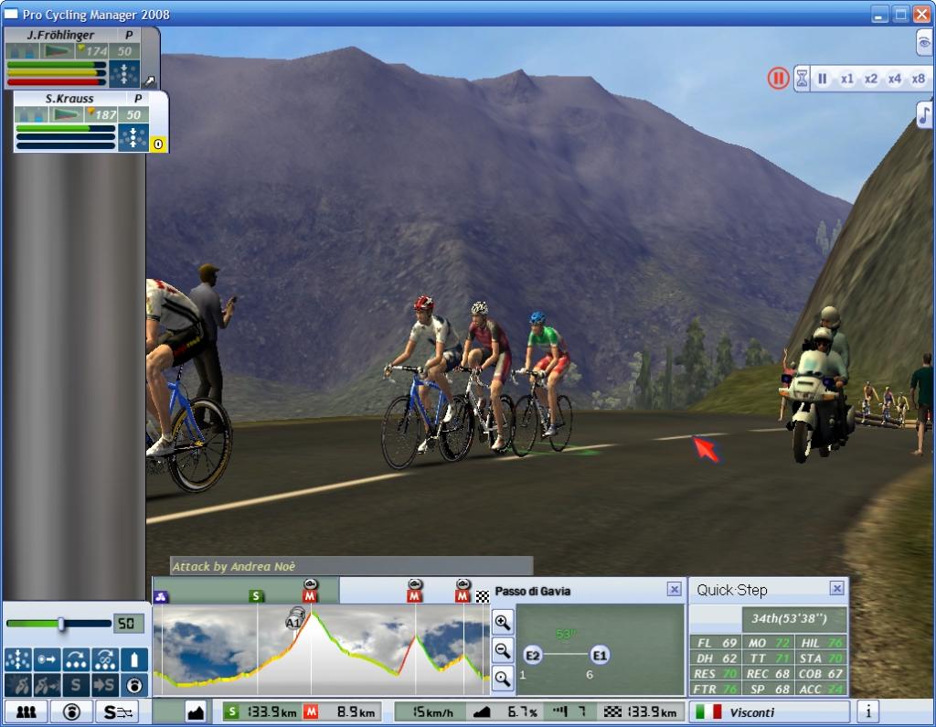The width and height of the screenshot is (936, 727).
Task: Toggle the eye camera view button
Action: click(x=924, y=42)
